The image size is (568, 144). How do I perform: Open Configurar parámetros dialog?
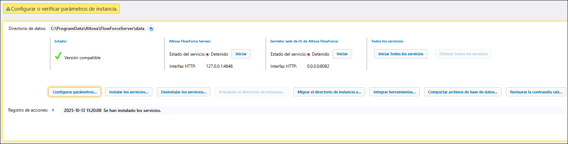[75, 92]
